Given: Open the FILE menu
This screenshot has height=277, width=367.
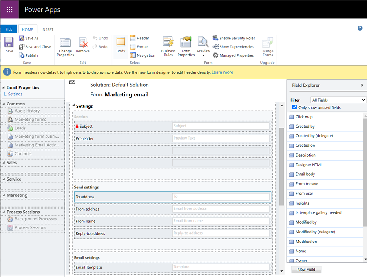Looking at the screenshot, I should click(x=9, y=29).
